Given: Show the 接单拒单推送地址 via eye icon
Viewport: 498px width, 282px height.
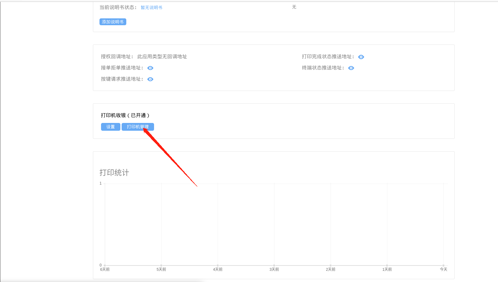Looking at the screenshot, I should pos(150,68).
